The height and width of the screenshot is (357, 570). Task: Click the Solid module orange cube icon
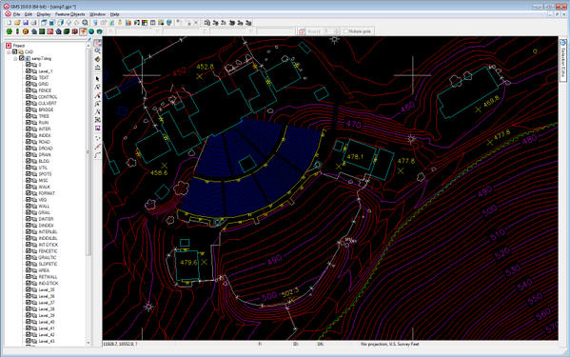click(26, 31)
